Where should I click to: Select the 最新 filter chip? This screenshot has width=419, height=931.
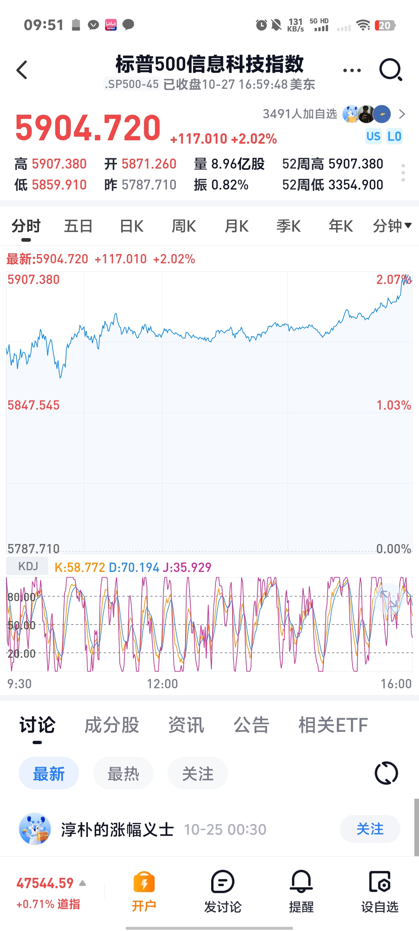tap(49, 773)
